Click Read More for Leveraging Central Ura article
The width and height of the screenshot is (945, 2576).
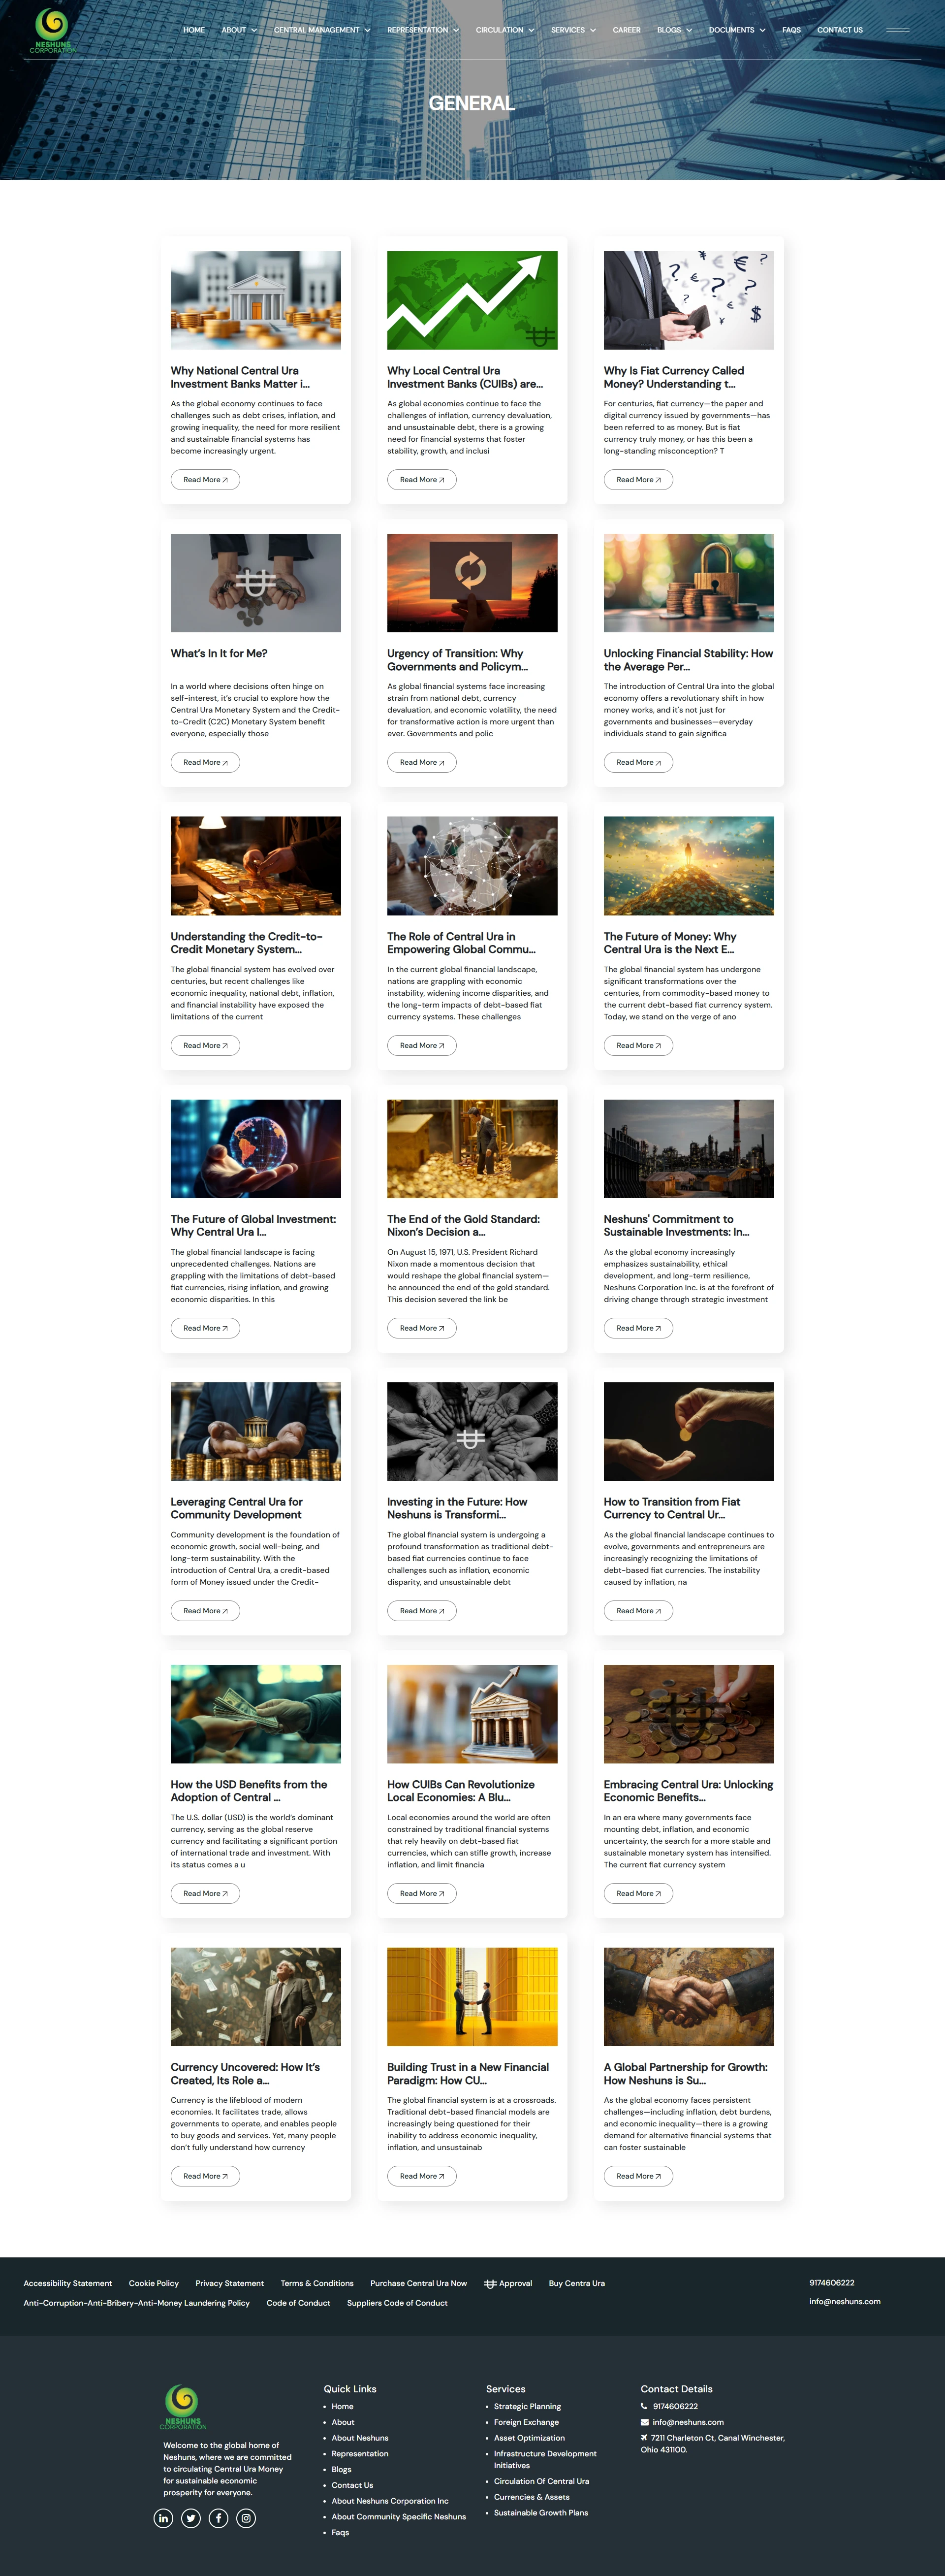tap(205, 1610)
